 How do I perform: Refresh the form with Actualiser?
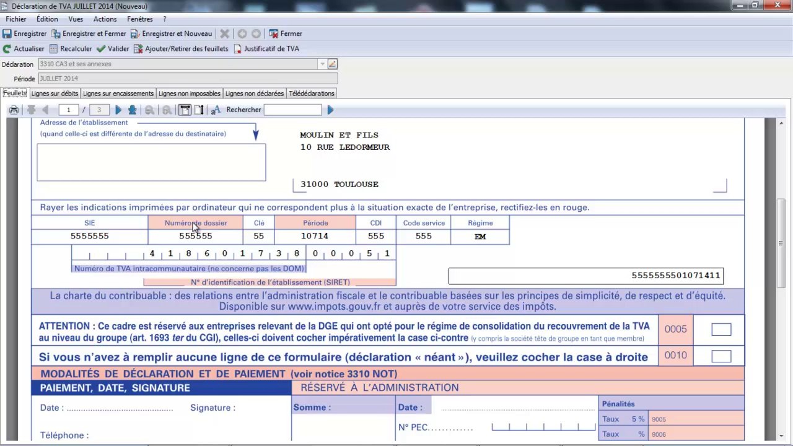point(24,48)
